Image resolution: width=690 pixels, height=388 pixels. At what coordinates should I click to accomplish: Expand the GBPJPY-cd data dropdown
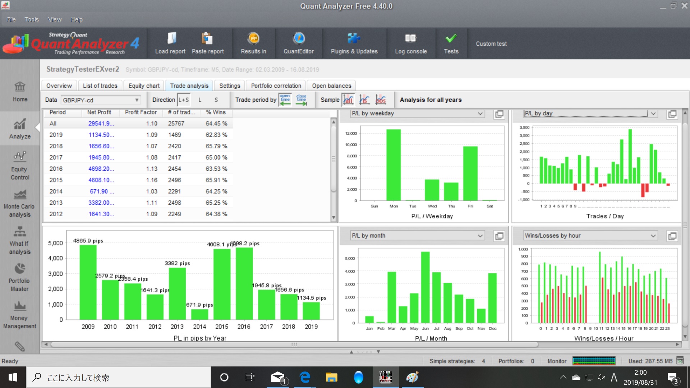(137, 100)
